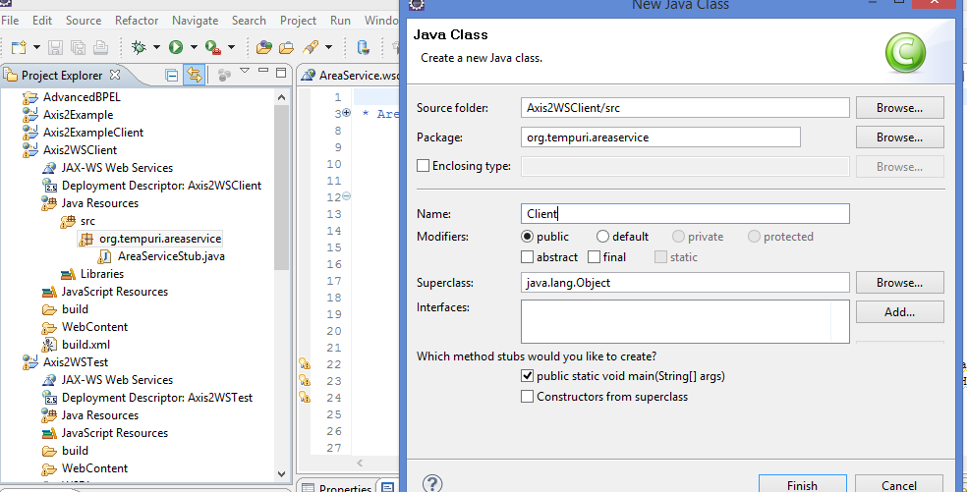967x492 pixels.
Task: Click the highlighter Search tool icon
Action: coord(311,47)
